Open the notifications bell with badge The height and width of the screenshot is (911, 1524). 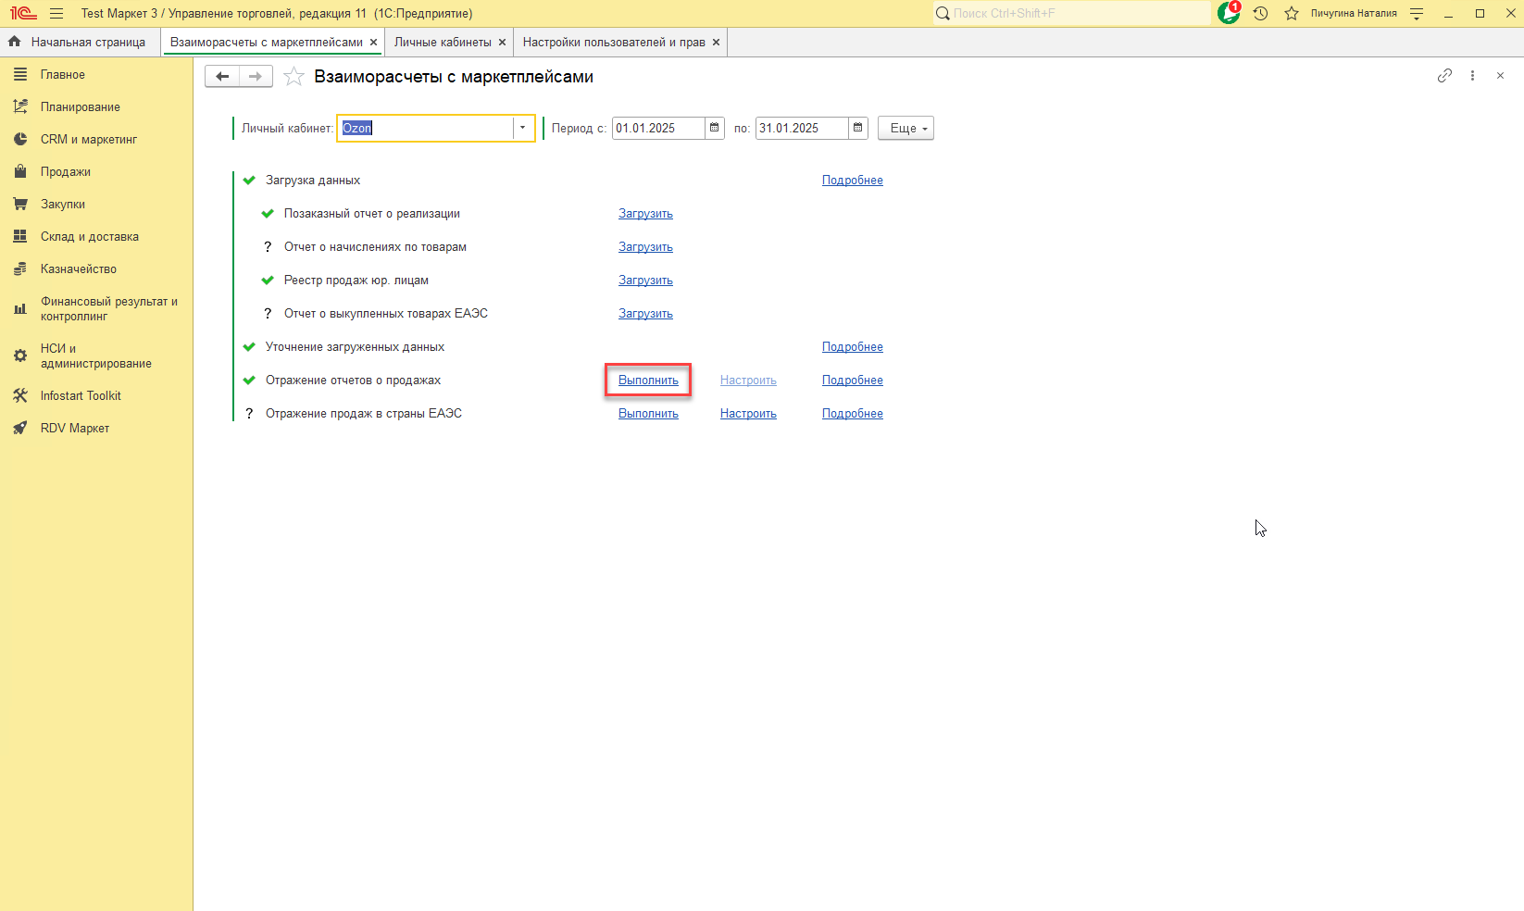click(x=1229, y=13)
